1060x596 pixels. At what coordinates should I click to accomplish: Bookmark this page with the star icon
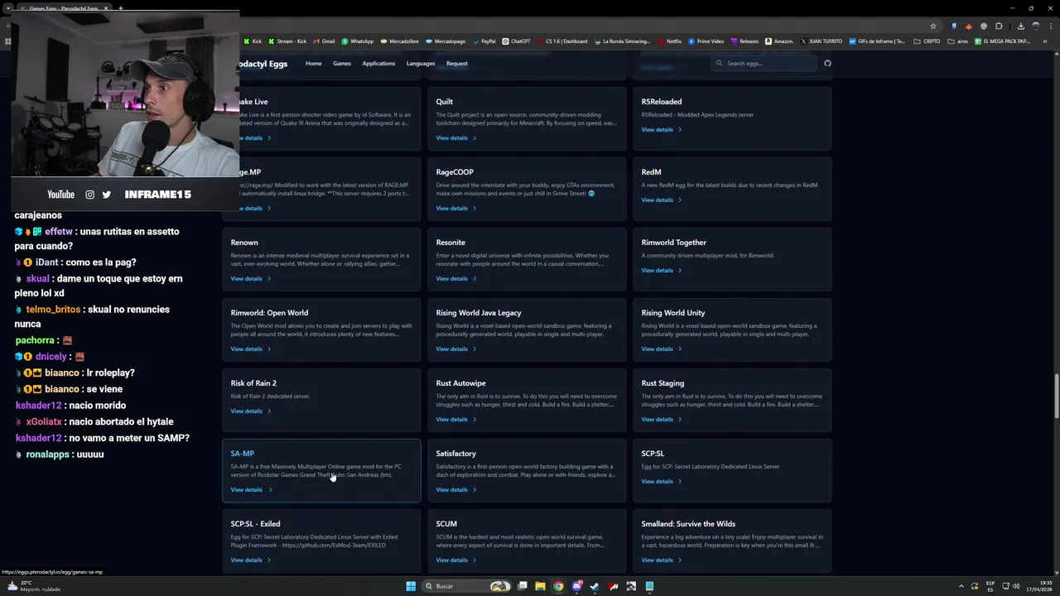933,26
